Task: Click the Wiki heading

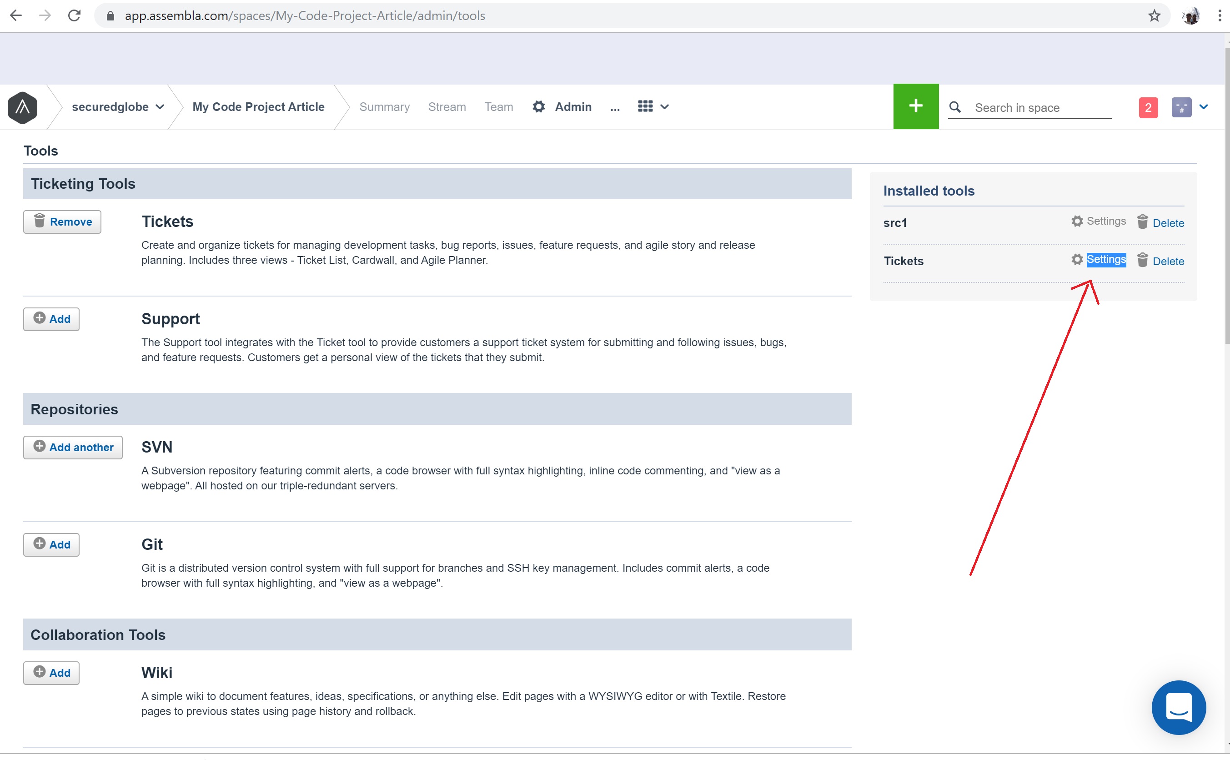Action: point(157,673)
